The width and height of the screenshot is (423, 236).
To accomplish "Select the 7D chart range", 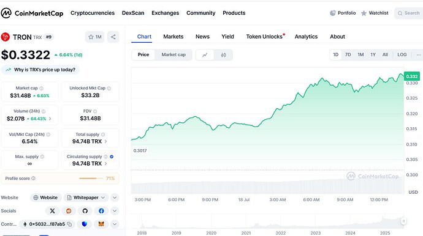I will coord(348,54).
